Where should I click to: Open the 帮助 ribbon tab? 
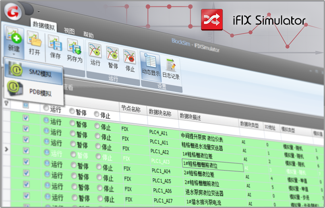88,35
